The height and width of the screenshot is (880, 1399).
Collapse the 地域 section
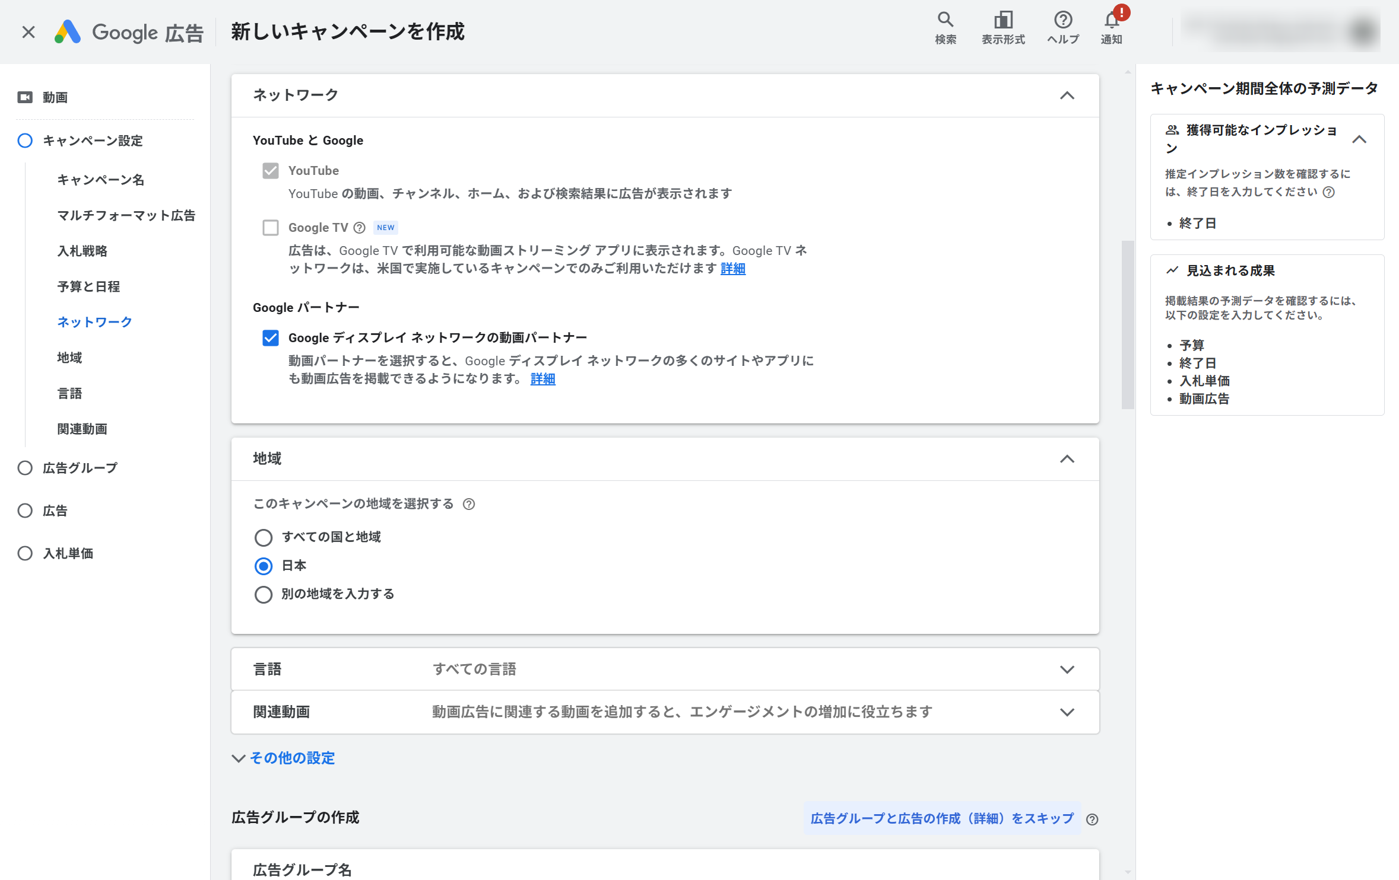click(1067, 459)
